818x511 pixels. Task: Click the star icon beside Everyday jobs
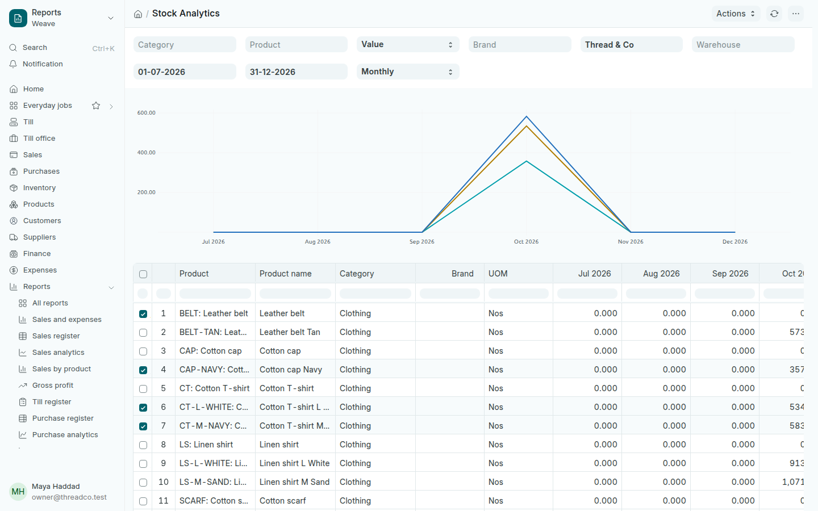coord(96,106)
